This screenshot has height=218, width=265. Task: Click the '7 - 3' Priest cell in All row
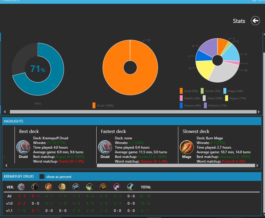(x=77, y=196)
